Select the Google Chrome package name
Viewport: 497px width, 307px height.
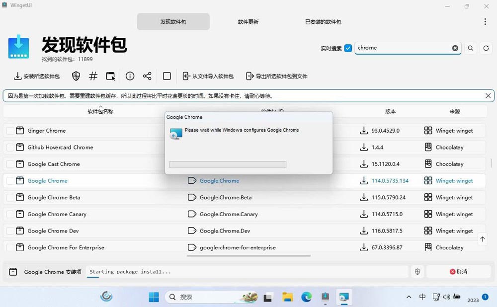48,181
